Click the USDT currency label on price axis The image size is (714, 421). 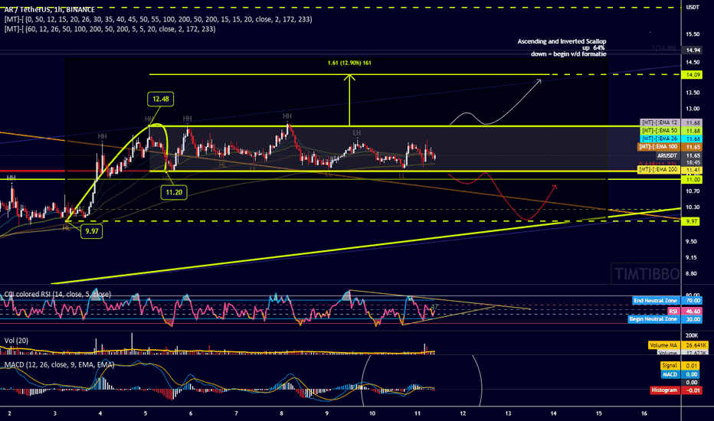(x=693, y=7)
